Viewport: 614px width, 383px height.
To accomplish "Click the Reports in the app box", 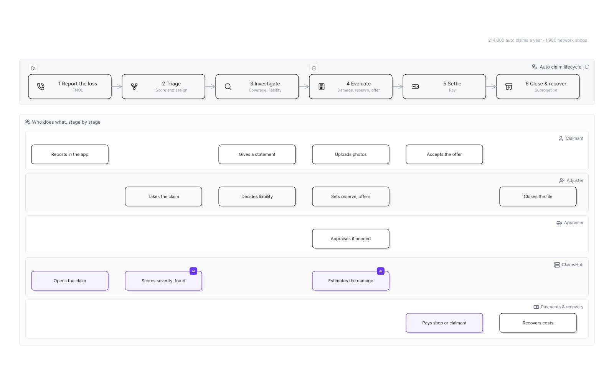I will point(70,154).
